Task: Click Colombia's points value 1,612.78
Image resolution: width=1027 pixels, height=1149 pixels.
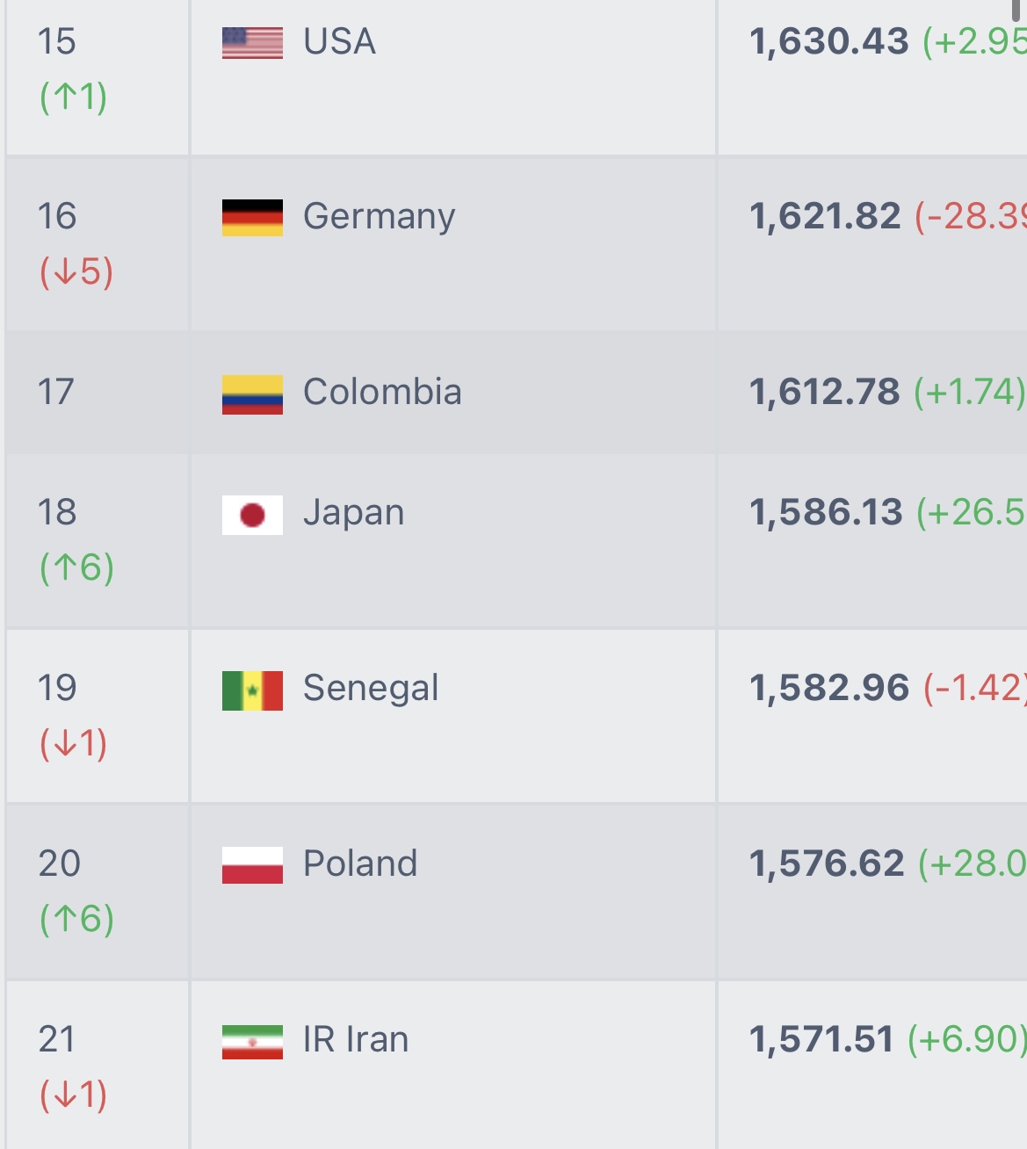Action: click(x=824, y=392)
